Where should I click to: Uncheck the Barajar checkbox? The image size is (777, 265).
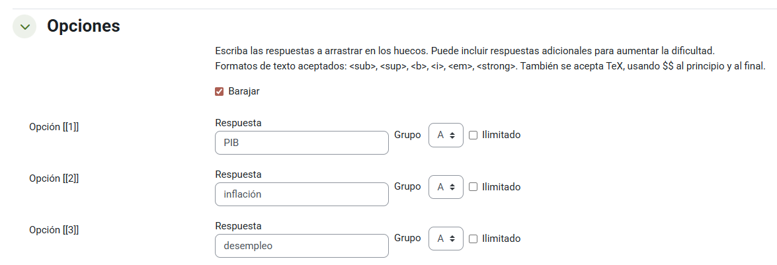[x=220, y=92]
